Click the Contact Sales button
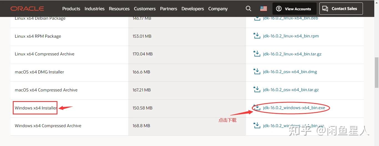Viewport: 379px width, 146px height. 341,9
